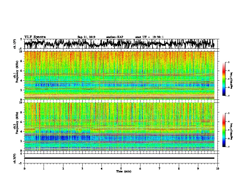This screenshot has width=245, height=189.
Task: Click time axis tick label "7"
Action: tap(160, 169)
